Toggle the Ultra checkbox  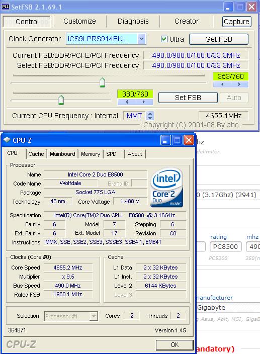coord(164,39)
